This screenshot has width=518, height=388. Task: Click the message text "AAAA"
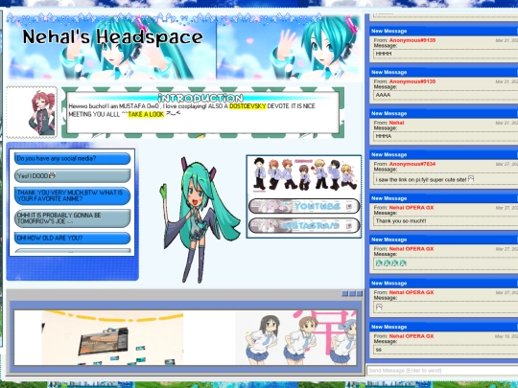(x=383, y=95)
